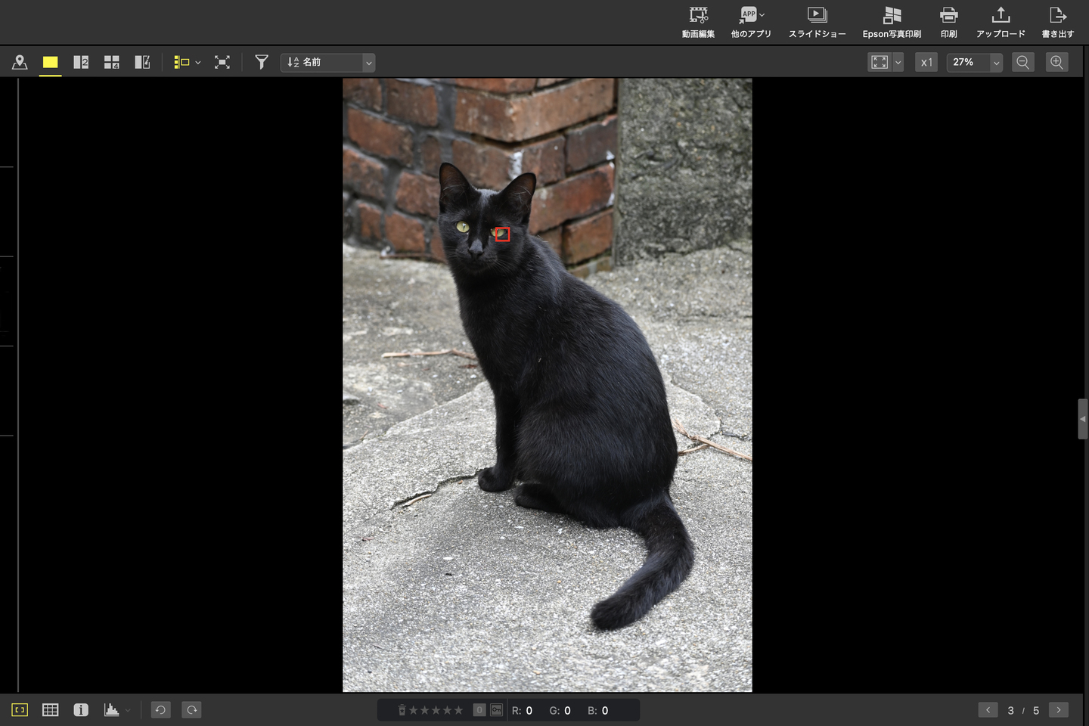The width and height of the screenshot is (1089, 726).
Task: Click the 書き出す export icon
Action: [1057, 22]
